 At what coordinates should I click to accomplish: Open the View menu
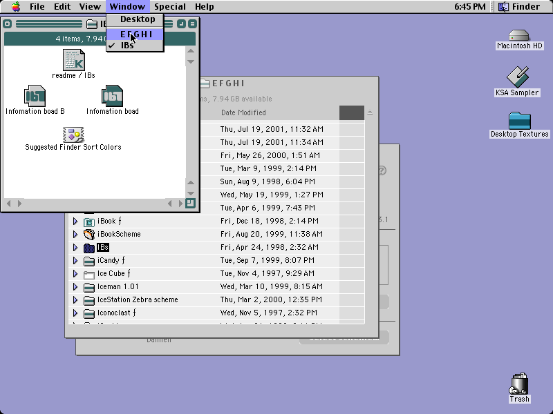[90, 7]
